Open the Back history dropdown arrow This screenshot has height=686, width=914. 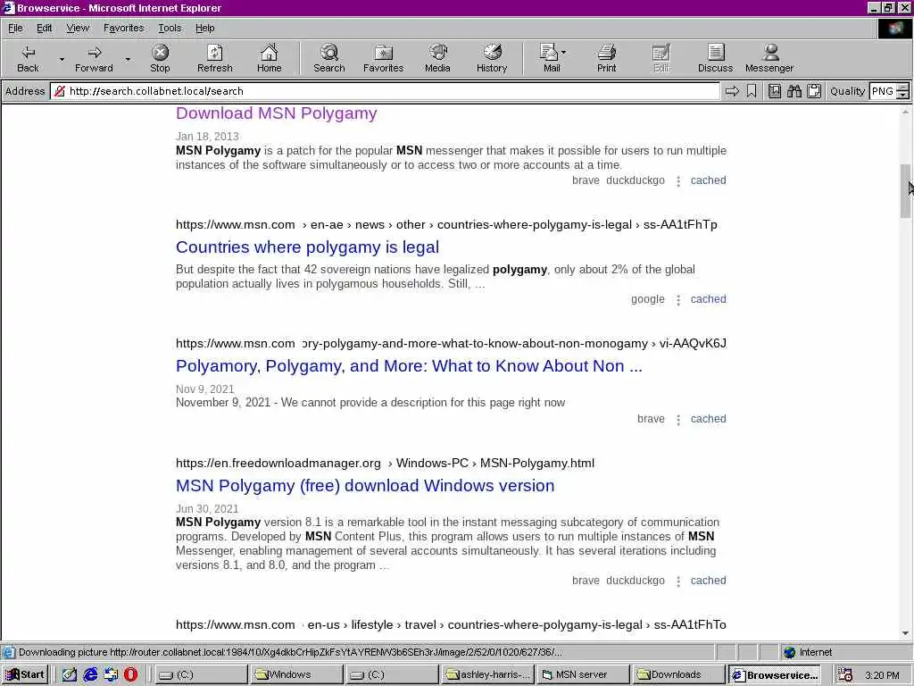pos(62,59)
